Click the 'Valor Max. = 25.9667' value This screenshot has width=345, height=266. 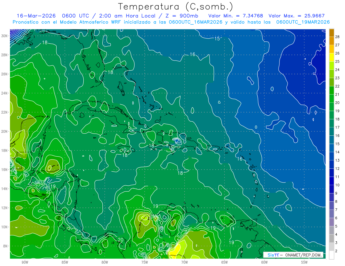(x=297, y=16)
